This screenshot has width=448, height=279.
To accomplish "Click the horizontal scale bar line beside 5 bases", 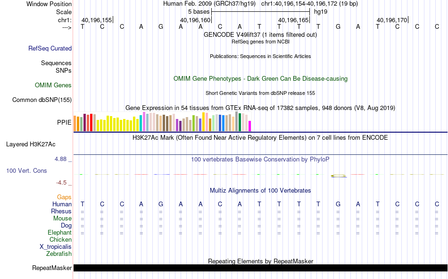I will (x=261, y=12).
